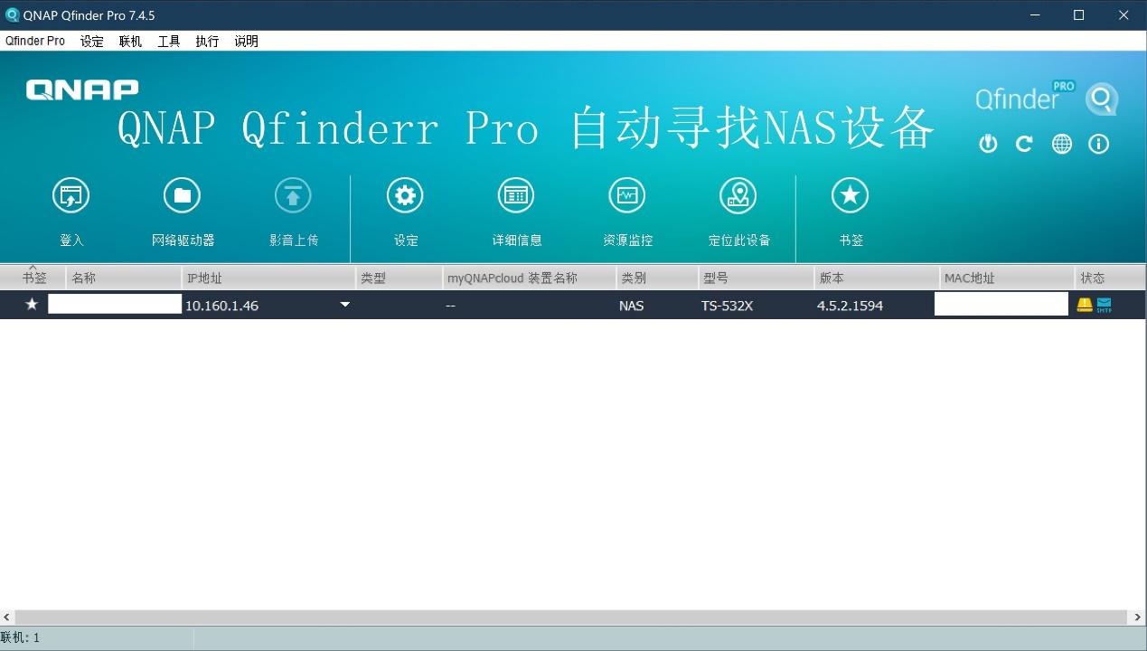Click the QNAP logo

click(82, 89)
